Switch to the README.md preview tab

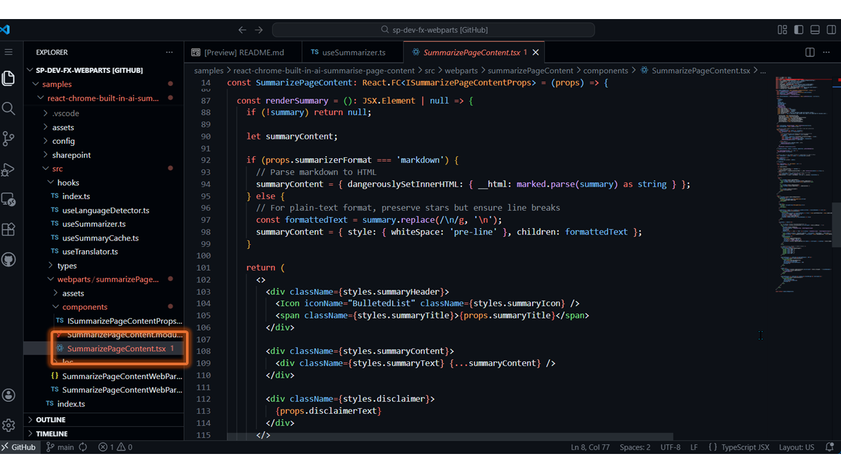pyautogui.click(x=243, y=53)
